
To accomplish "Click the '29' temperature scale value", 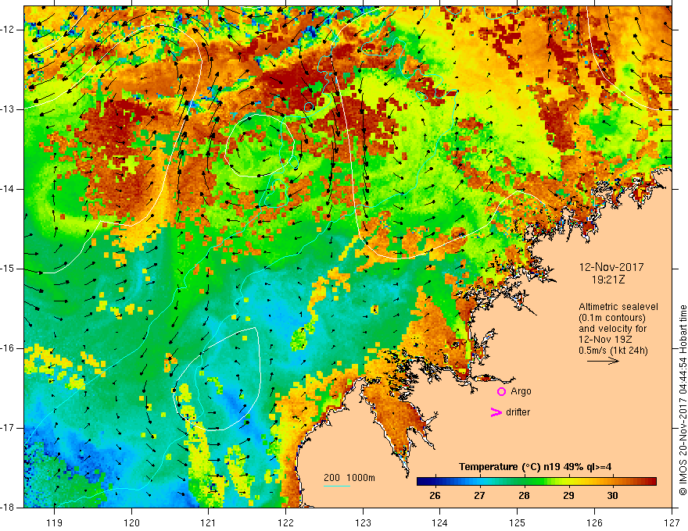I will pos(568,496).
